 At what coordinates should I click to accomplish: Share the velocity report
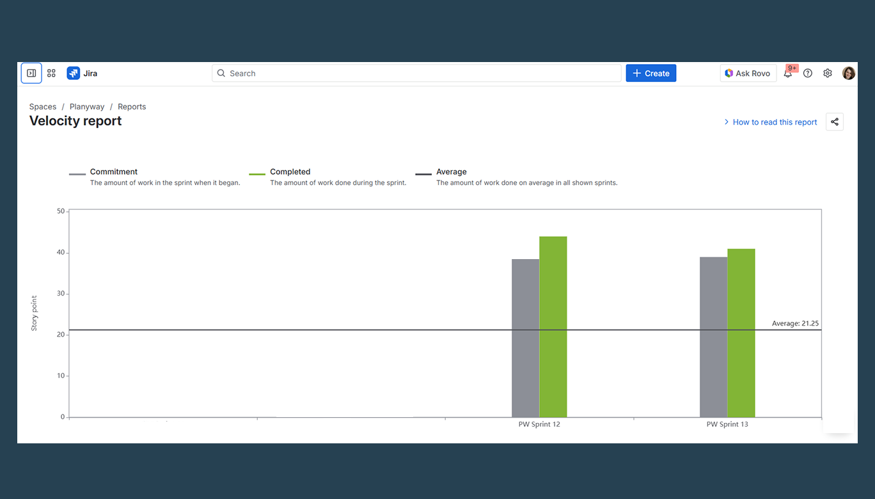point(835,122)
